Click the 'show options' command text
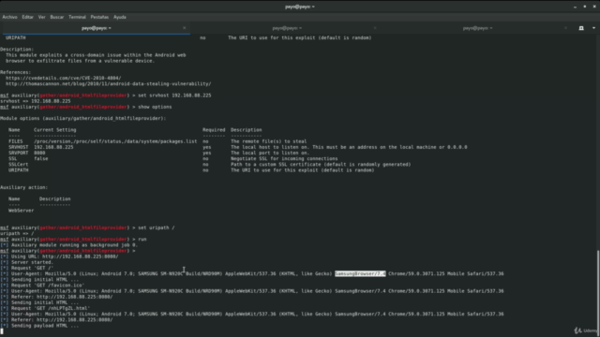This screenshot has width=600, height=337. point(155,107)
